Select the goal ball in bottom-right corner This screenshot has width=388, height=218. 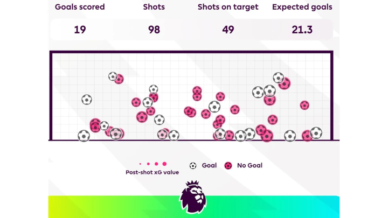(316, 132)
